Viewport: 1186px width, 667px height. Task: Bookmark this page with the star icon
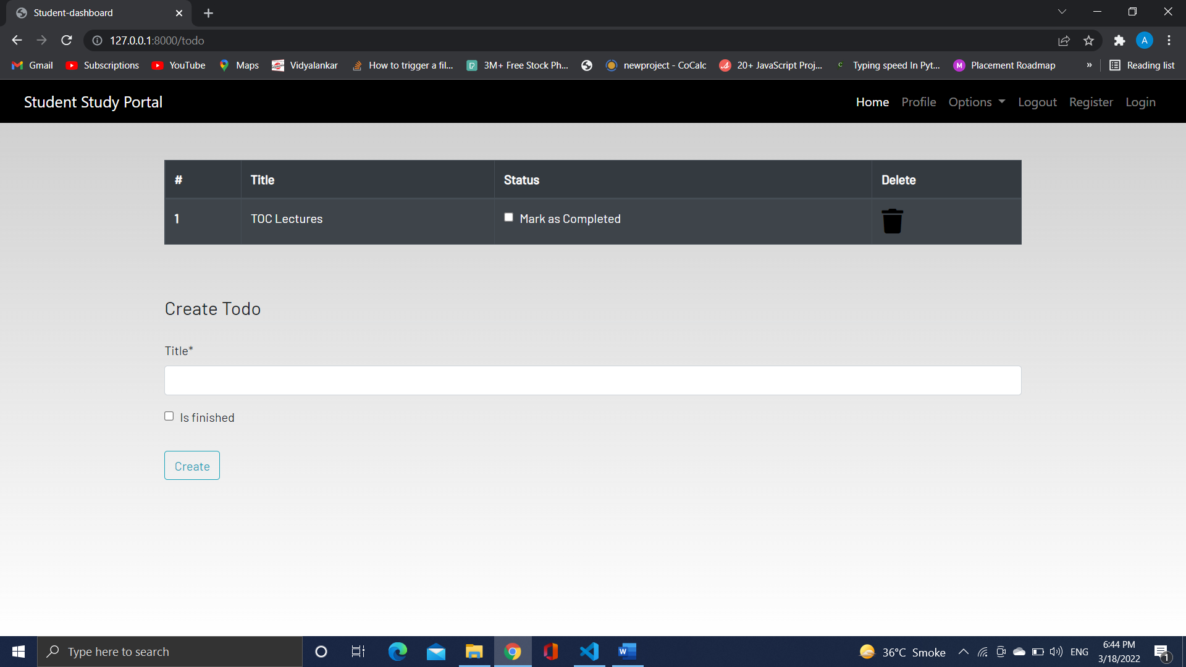pyautogui.click(x=1089, y=40)
